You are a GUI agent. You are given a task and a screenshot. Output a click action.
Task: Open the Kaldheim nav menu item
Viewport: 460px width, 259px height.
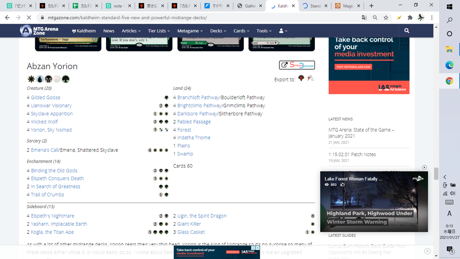[x=84, y=31]
